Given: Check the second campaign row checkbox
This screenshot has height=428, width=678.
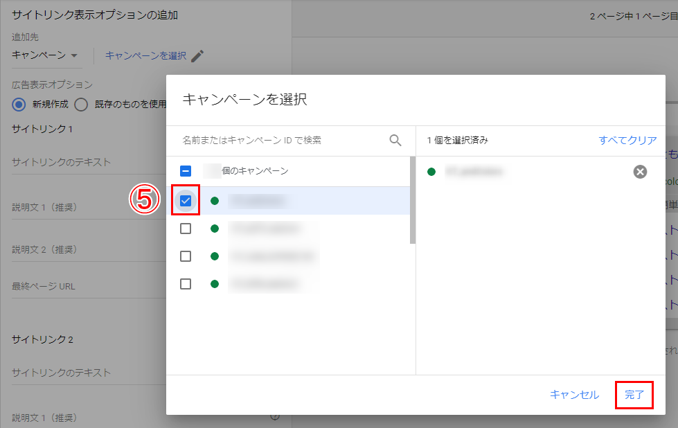Looking at the screenshot, I should (x=186, y=229).
